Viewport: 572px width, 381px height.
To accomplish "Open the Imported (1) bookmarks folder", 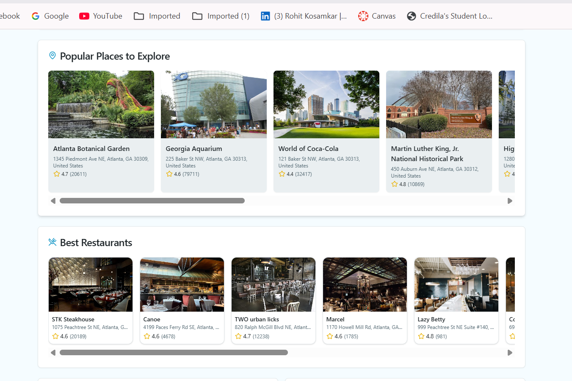I will (221, 16).
